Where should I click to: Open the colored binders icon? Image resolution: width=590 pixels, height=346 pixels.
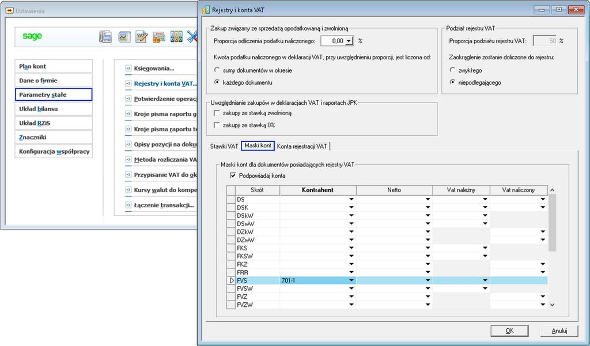176,36
